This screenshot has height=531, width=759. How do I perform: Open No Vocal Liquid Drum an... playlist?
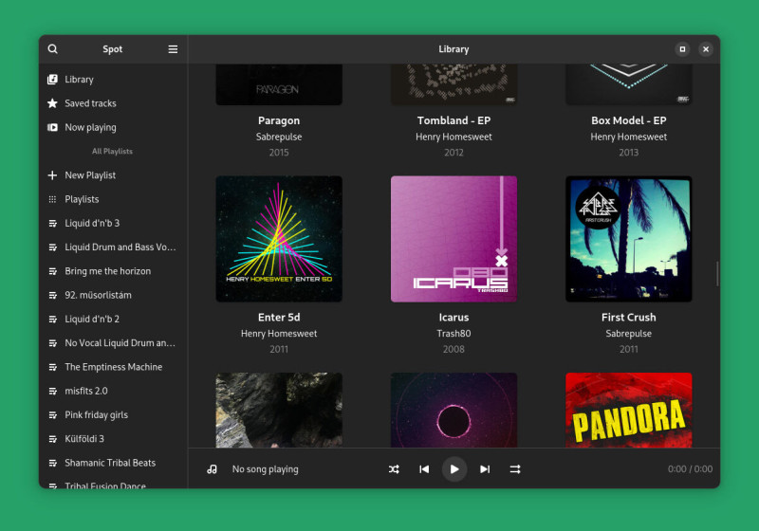click(x=112, y=343)
